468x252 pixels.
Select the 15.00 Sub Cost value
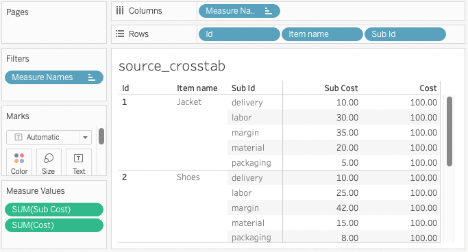(347, 223)
